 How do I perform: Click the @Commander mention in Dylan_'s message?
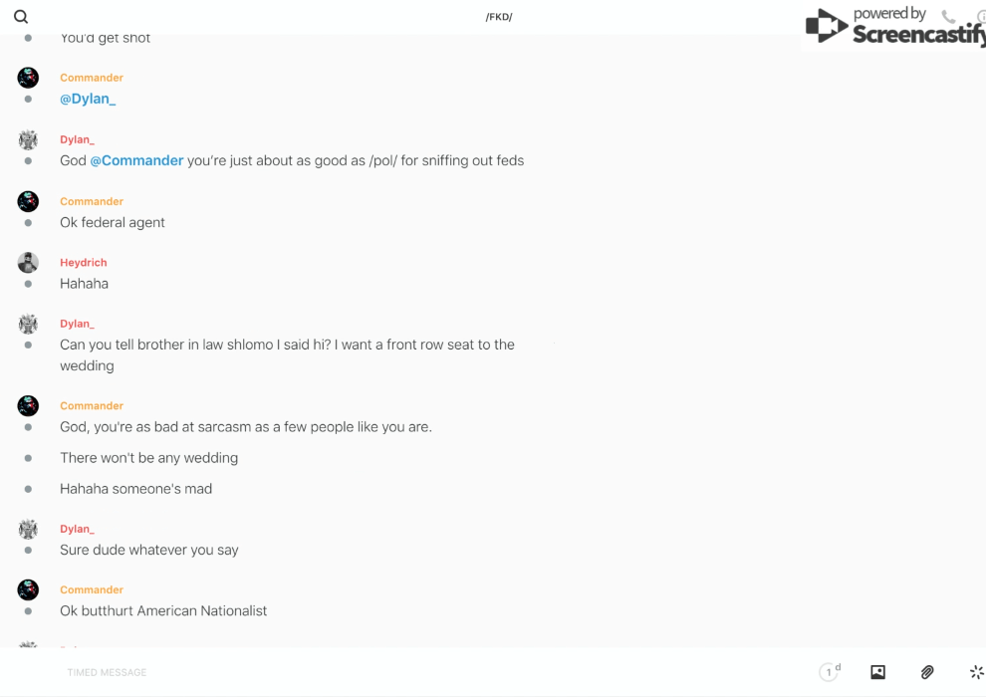(136, 160)
